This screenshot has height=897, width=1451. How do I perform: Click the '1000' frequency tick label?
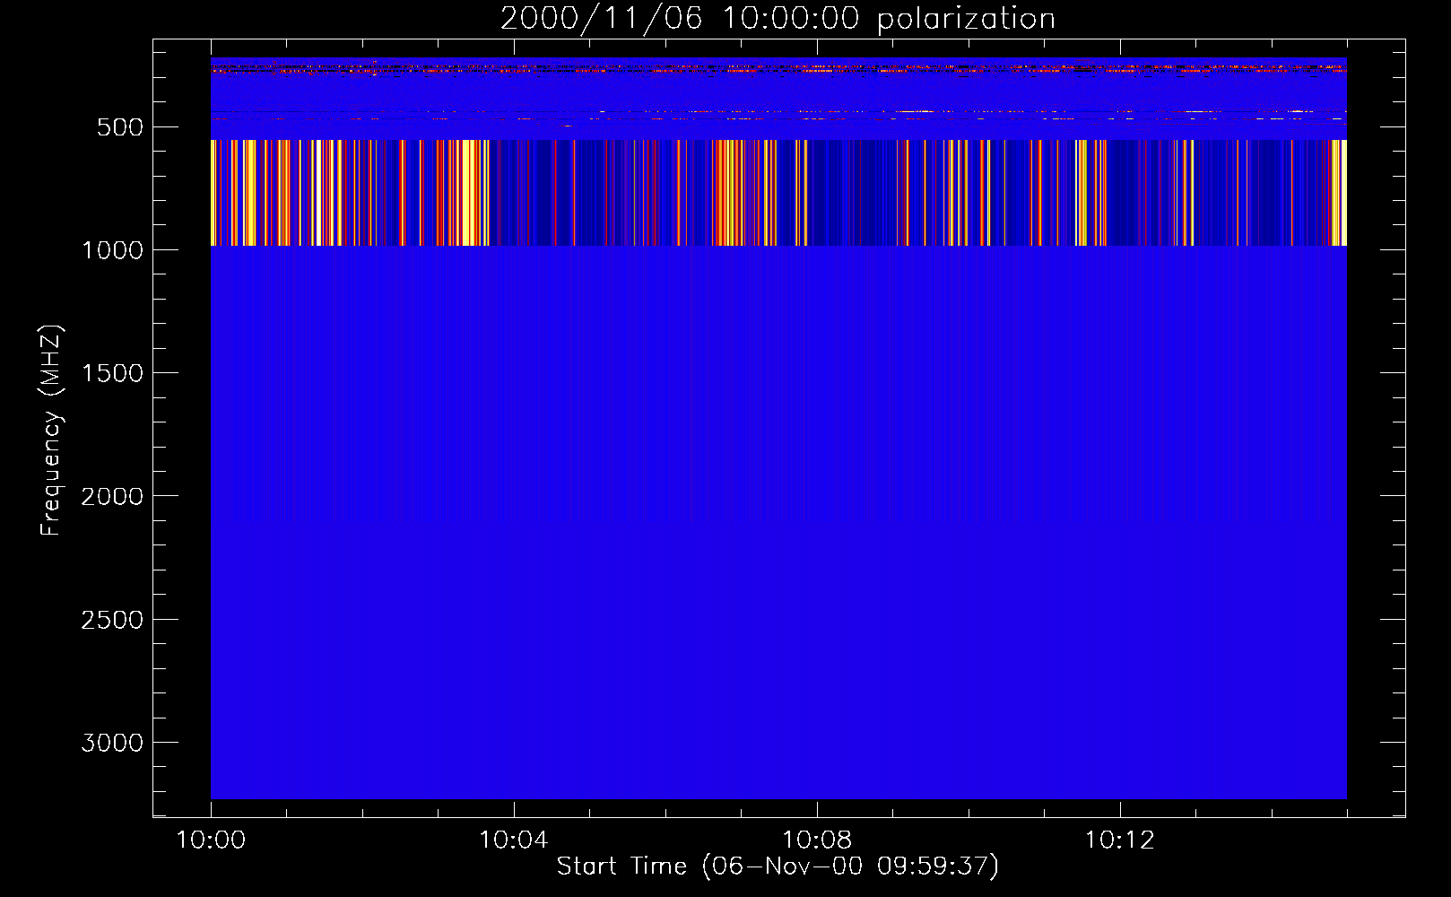[113, 250]
